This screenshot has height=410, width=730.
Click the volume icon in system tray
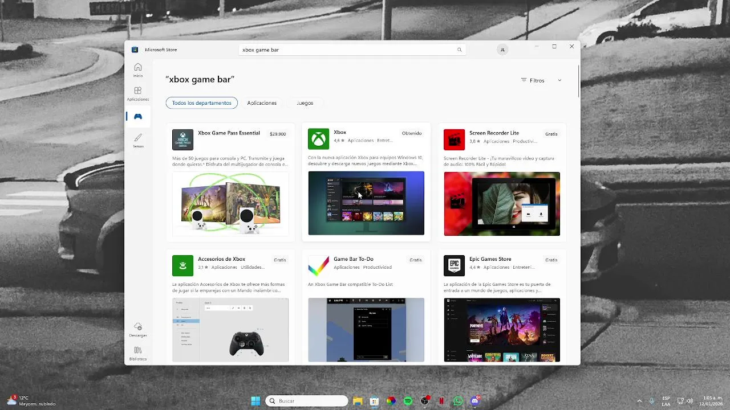pyautogui.click(x=690, y=401)
